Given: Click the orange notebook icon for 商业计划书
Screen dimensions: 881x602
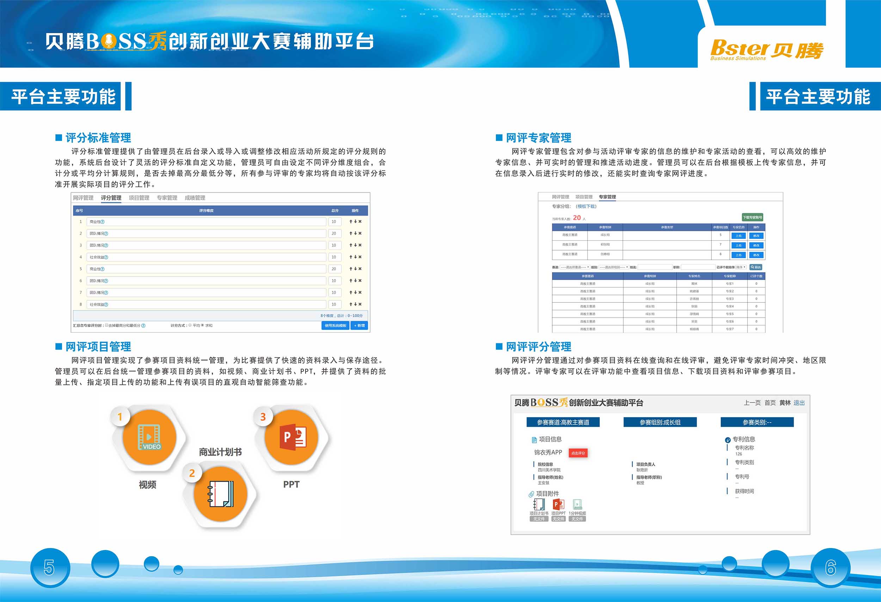Looking at the screenshot, I should click(220, 494).
